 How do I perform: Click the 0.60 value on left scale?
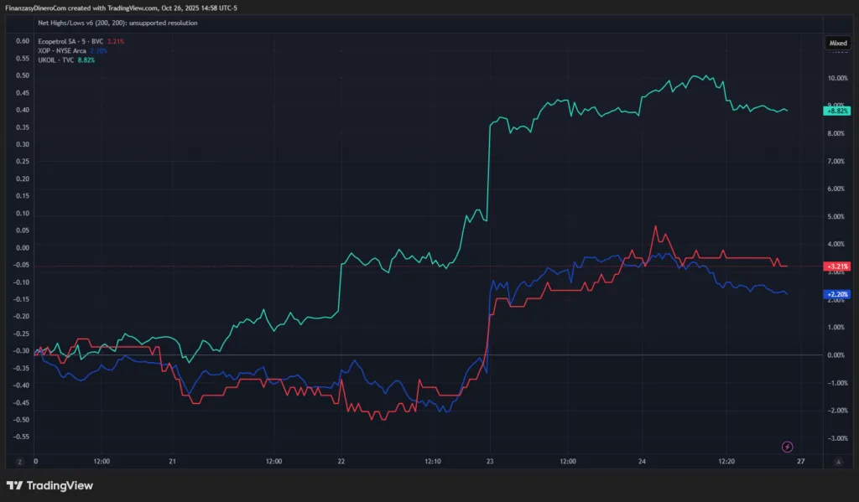23,41
